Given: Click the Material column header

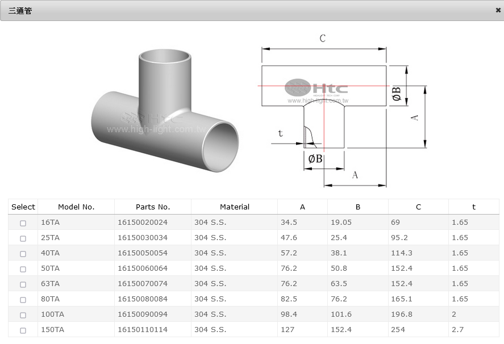Looking at the screenshot, I should [x=235, y=207].
